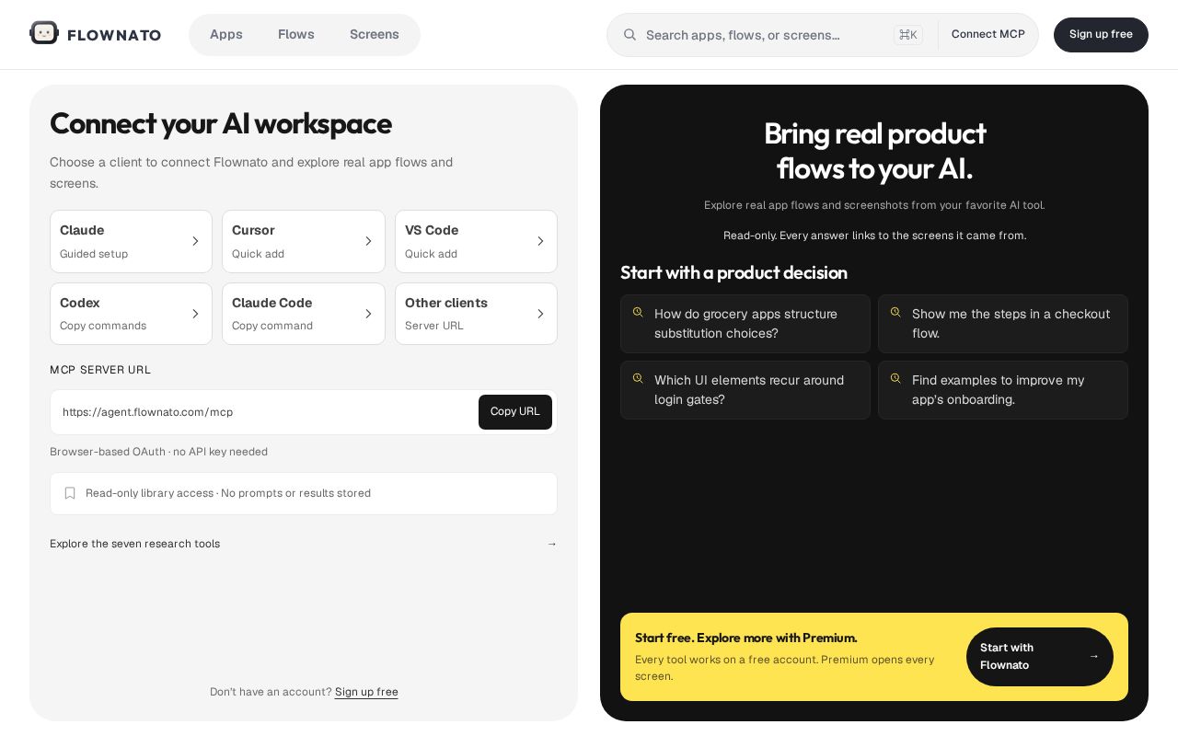The height and width of the screenshot is (736, 1178).
Task: Click the search magnifier icon in the search bar
Action: click(629, 35)
